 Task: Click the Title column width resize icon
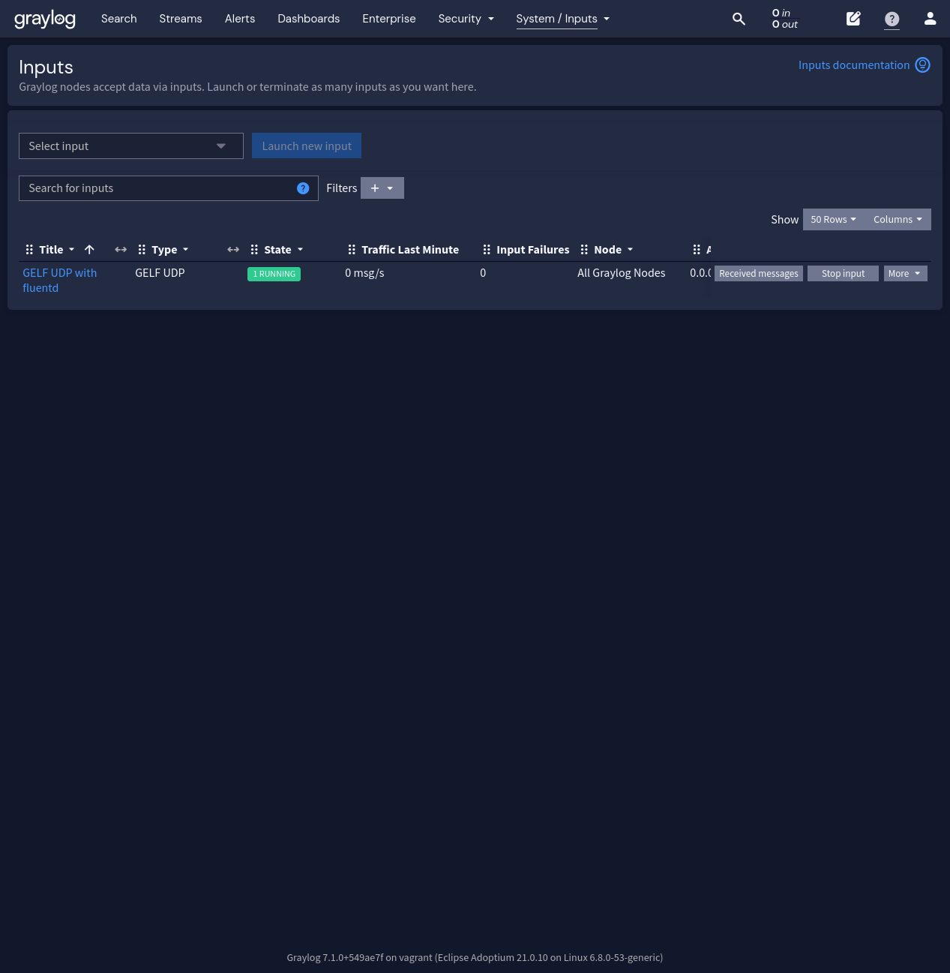[x=121, y=250]
